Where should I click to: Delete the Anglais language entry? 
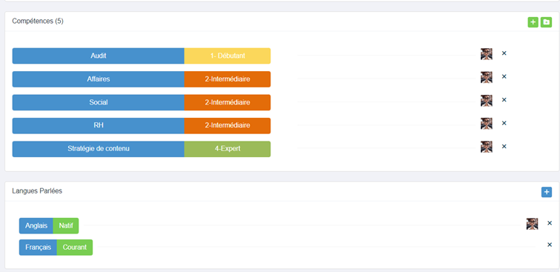coord(550,223)
